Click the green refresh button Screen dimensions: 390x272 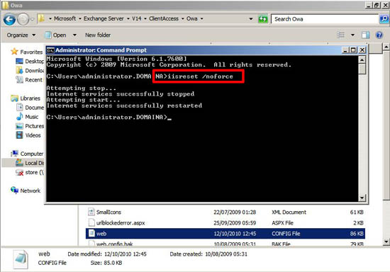[263, 19]
